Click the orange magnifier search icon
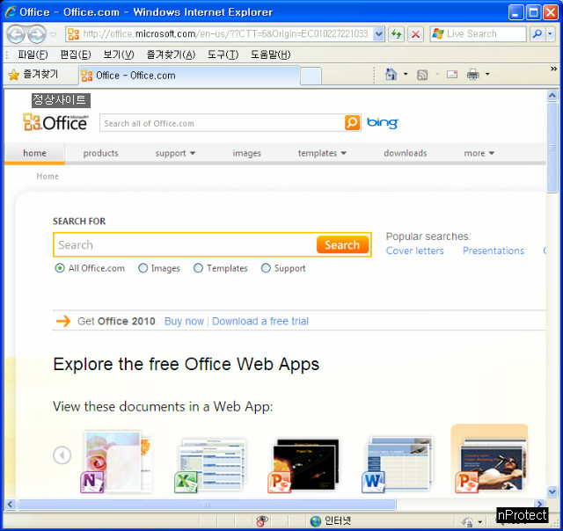 352,123
